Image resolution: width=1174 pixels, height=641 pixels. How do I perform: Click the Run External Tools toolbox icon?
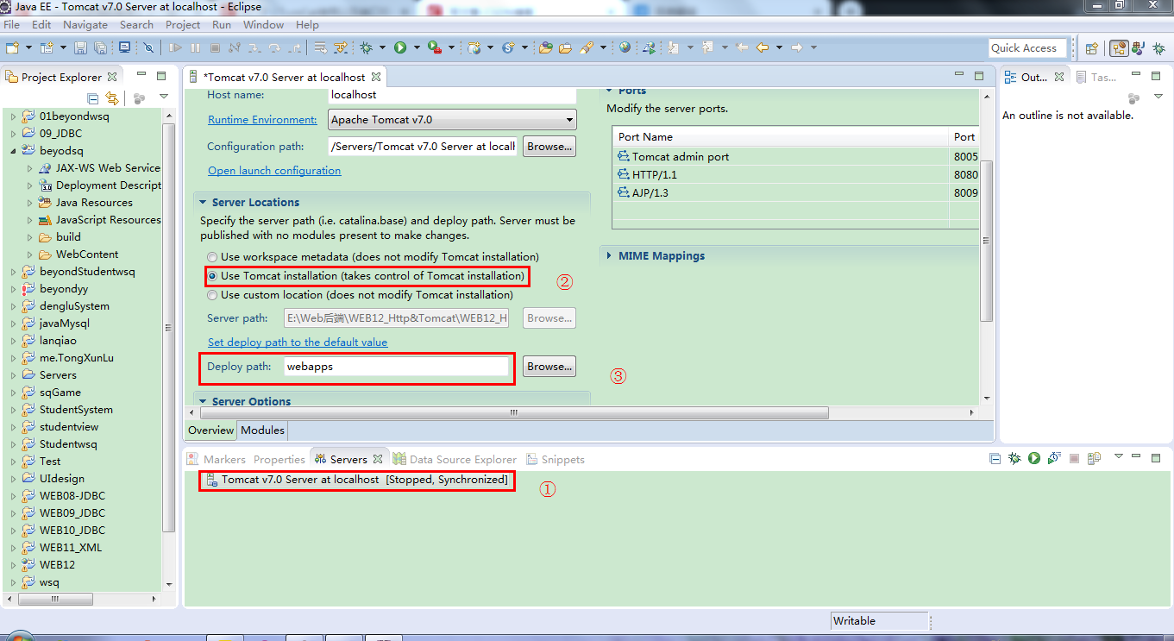point(434,47)
